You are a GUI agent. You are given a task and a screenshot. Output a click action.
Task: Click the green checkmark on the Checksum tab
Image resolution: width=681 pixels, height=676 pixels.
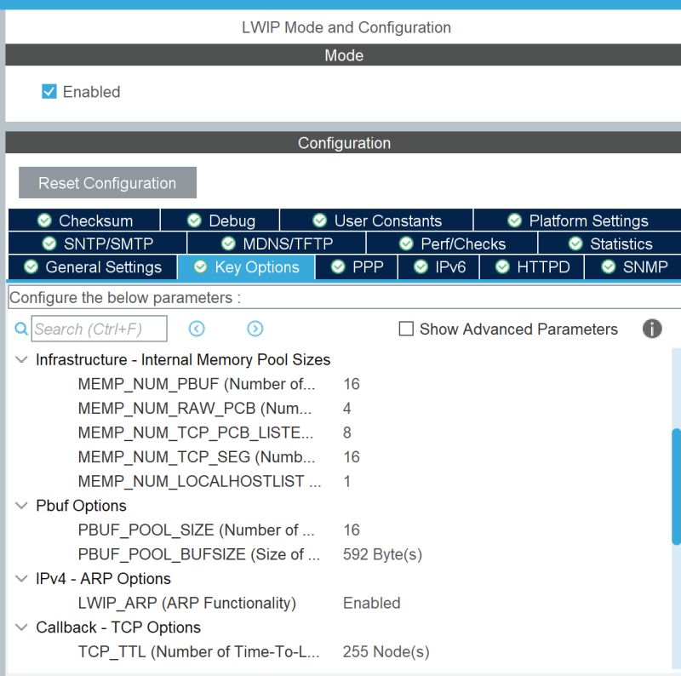tap(44, 221)
